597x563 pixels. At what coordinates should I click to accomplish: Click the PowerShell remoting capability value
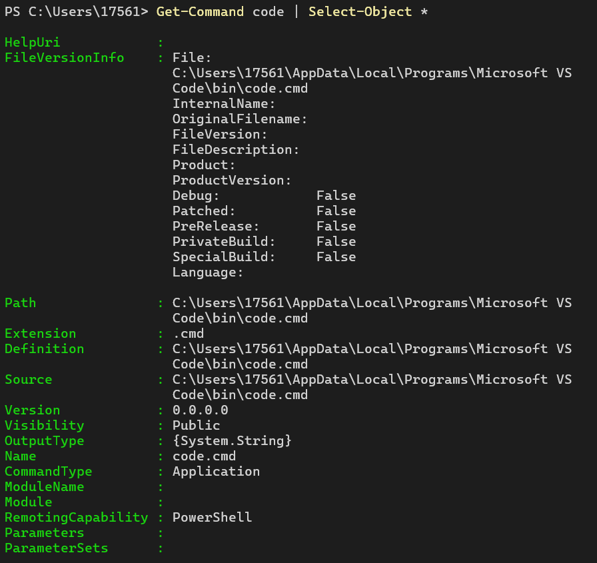(x=212, y=518)
